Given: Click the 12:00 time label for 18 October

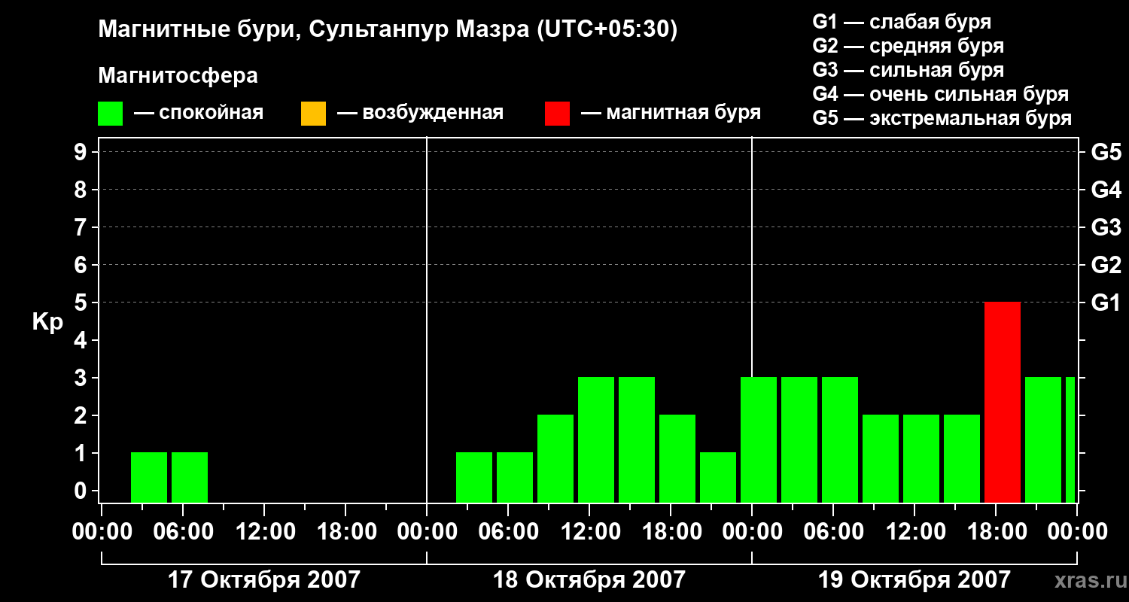Looking at the screenshot, I should pyautogui.click(x=589, y=532).
